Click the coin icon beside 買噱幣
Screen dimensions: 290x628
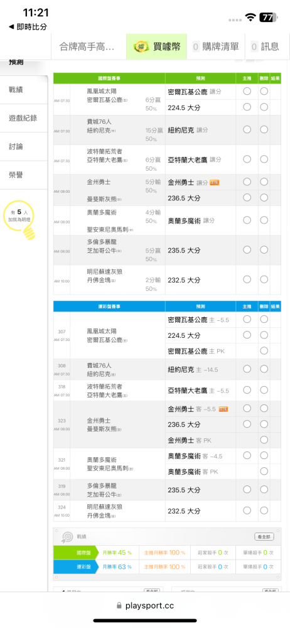141,46
